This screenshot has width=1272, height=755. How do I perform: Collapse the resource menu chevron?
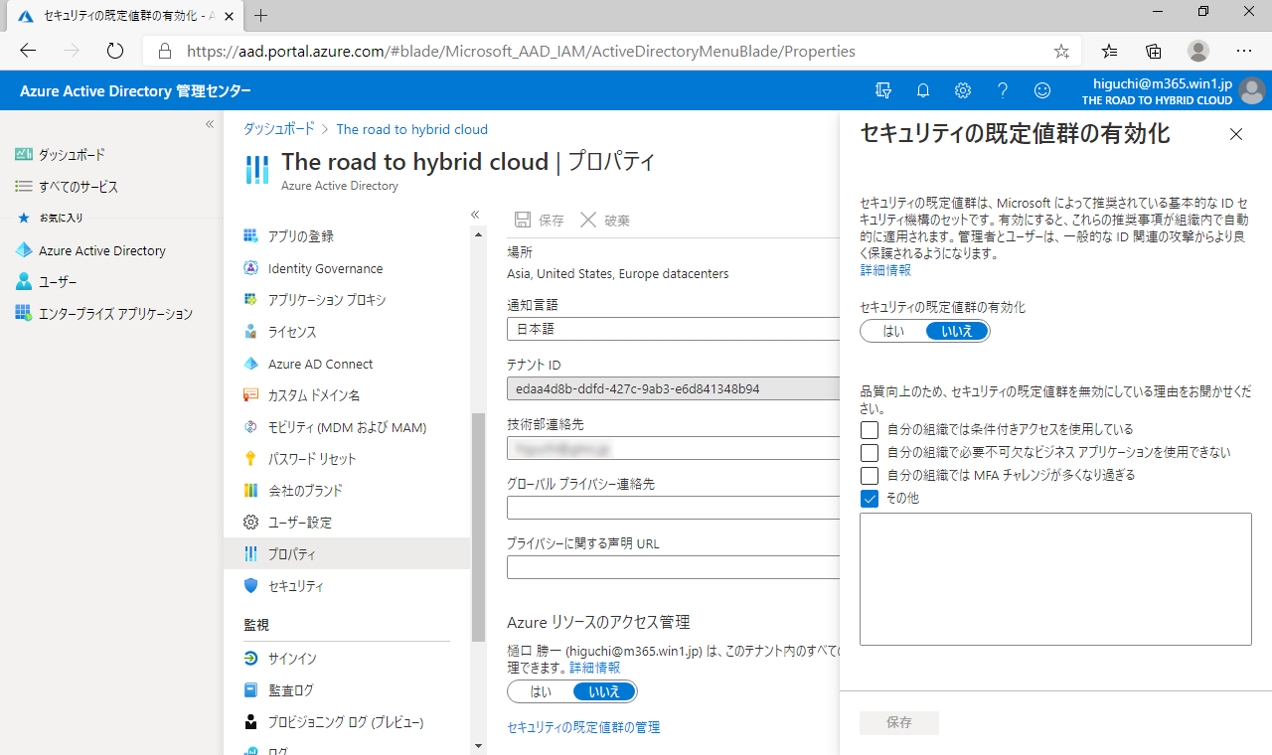(x=475, y=215)
